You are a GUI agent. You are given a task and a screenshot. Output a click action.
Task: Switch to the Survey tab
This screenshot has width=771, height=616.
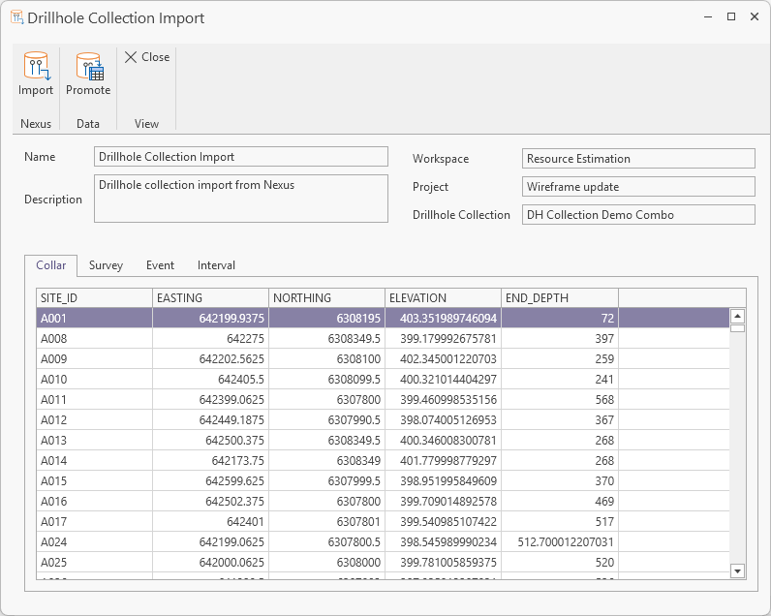pyautogui.click(x=106, y=265)
